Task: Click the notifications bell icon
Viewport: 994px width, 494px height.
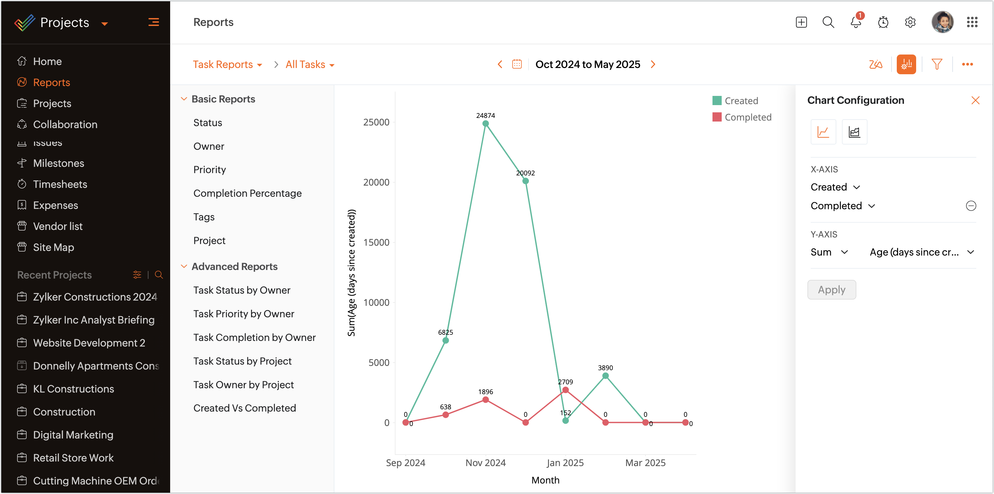Action: 855,22
